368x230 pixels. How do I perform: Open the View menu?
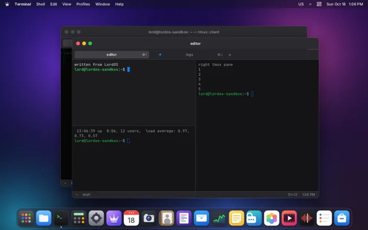(x=66, y=4)
